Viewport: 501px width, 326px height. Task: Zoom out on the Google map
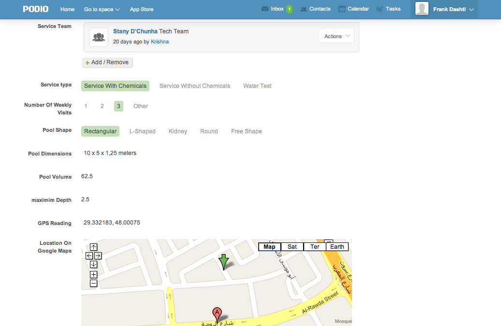[x=94, y=283]
